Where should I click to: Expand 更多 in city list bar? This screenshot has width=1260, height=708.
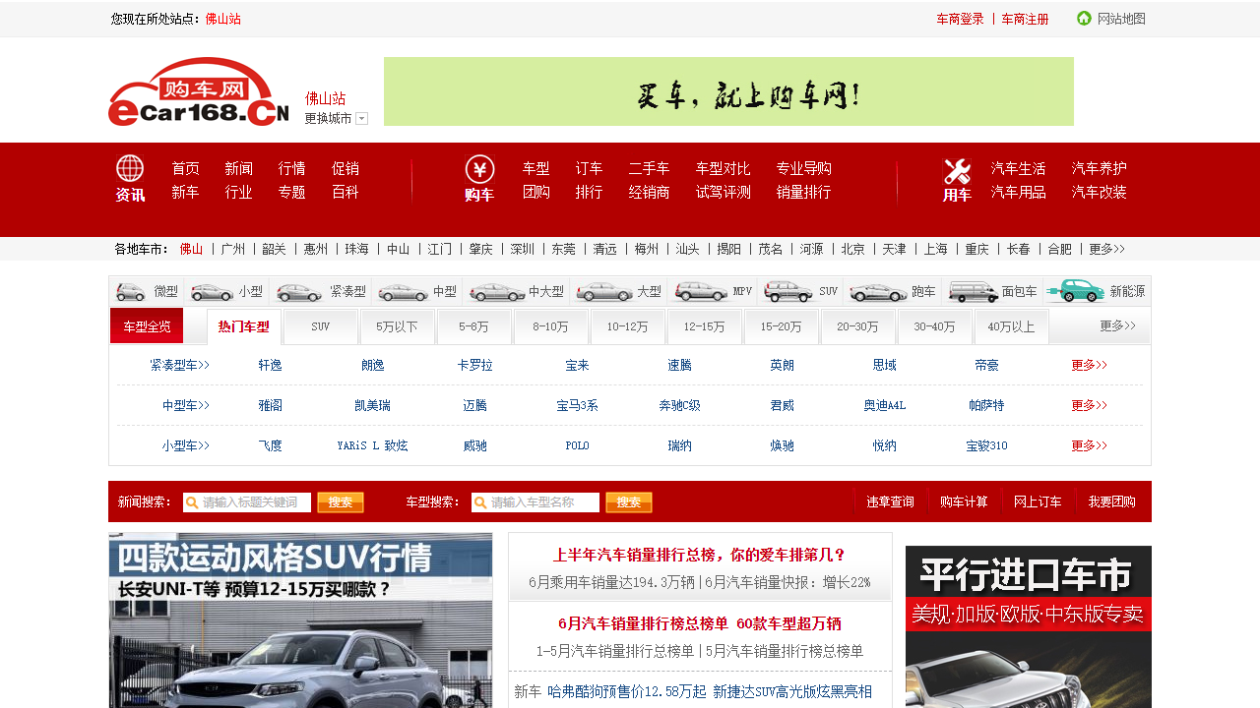[1106, 249]
